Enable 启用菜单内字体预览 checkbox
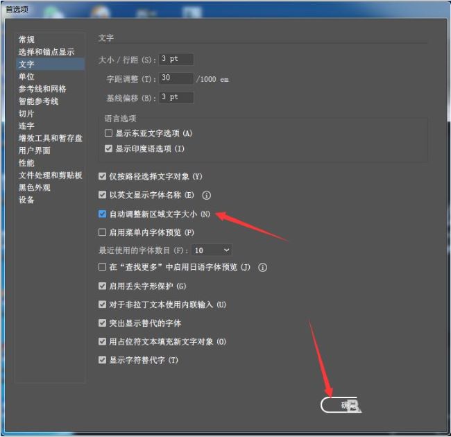The width and height of the screenshot is (451, 437). pyautogui.click(x=103, y=232)
